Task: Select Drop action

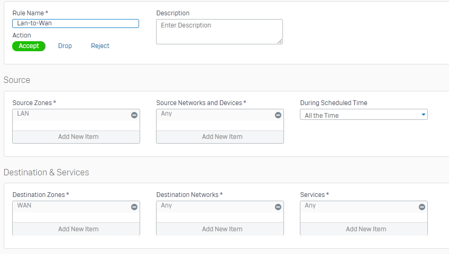Action: pos(65,46)
